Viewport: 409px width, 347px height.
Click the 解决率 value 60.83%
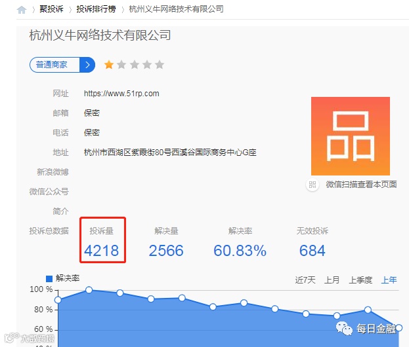(x=240, y=251)
